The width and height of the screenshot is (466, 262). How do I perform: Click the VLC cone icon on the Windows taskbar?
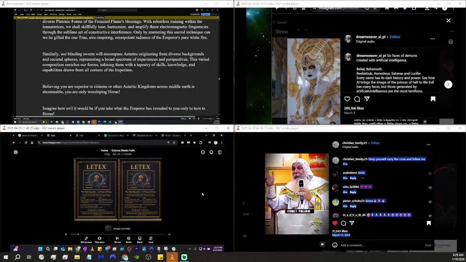pyautogui.click(x=172, y=257)
